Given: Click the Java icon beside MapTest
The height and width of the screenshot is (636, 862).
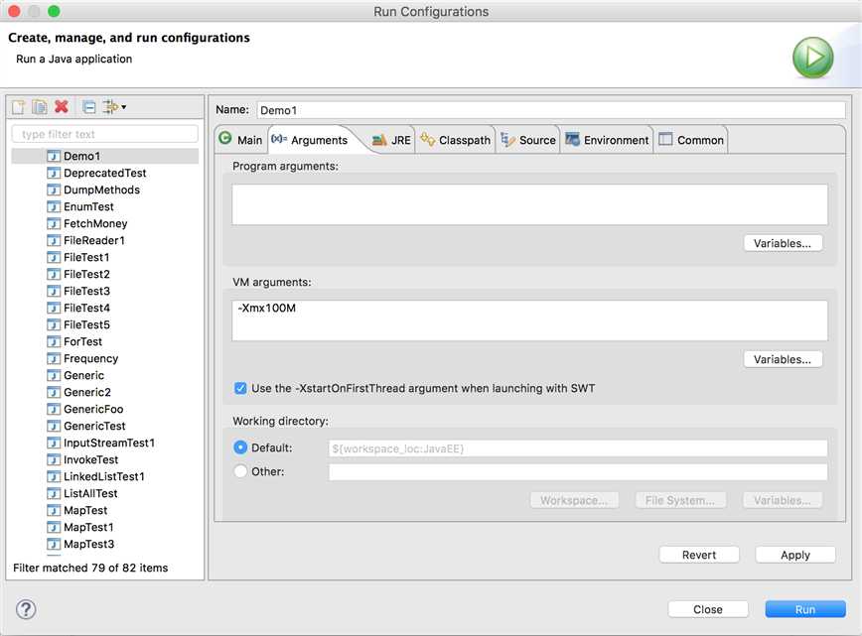Looking at the screenshot, I should tap(54, 510).
